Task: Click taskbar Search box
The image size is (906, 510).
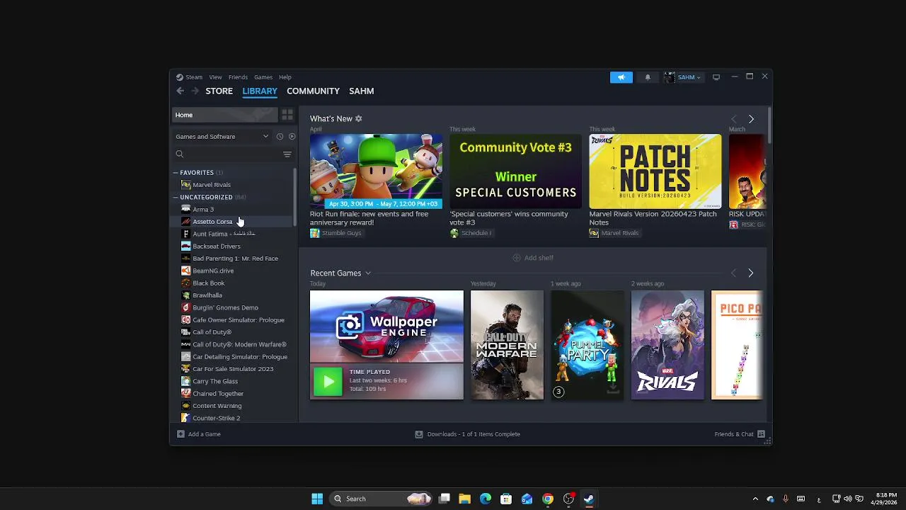Action: pos(382,499)
